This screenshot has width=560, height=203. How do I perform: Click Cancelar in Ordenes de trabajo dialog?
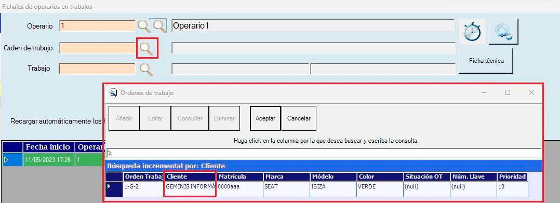(x=299, y=118)
